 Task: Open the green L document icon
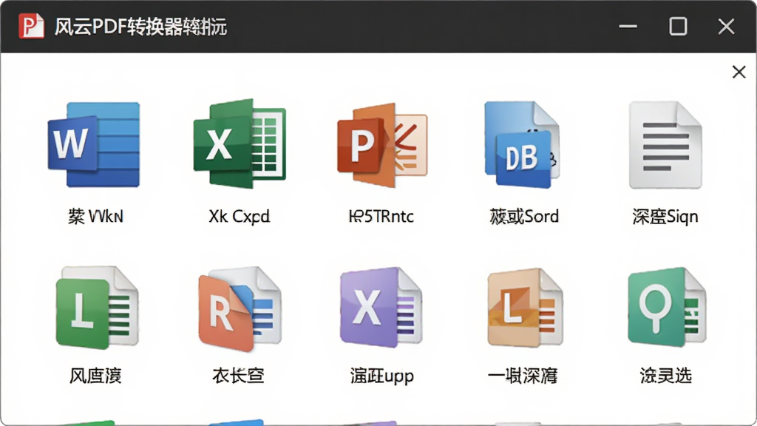[98, 307]
